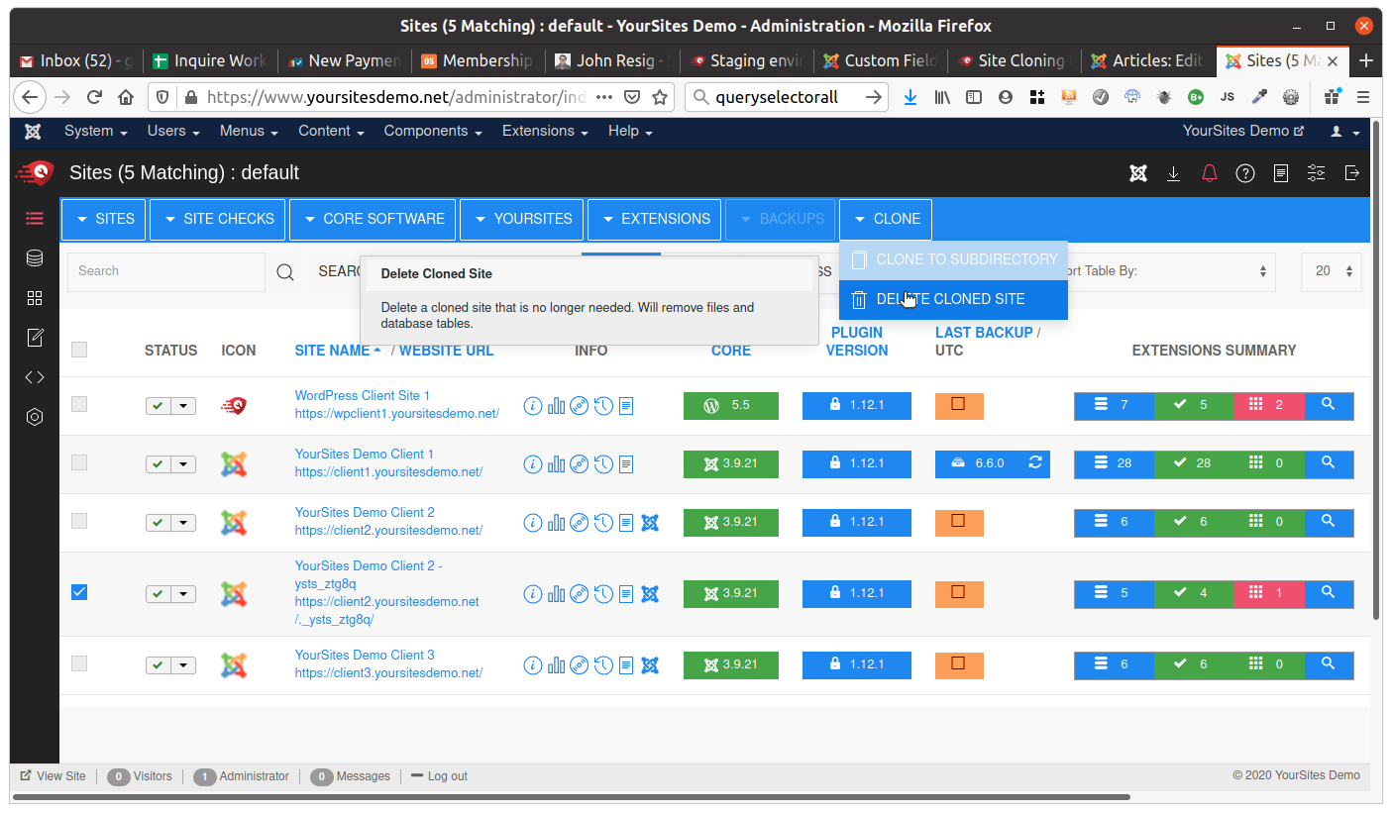Expand the YOURSITES dropdown
This screenshot has height=813, width=1392.
(522, 219)
